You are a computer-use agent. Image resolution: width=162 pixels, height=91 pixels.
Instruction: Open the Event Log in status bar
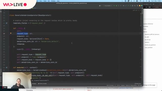(138, 84)
